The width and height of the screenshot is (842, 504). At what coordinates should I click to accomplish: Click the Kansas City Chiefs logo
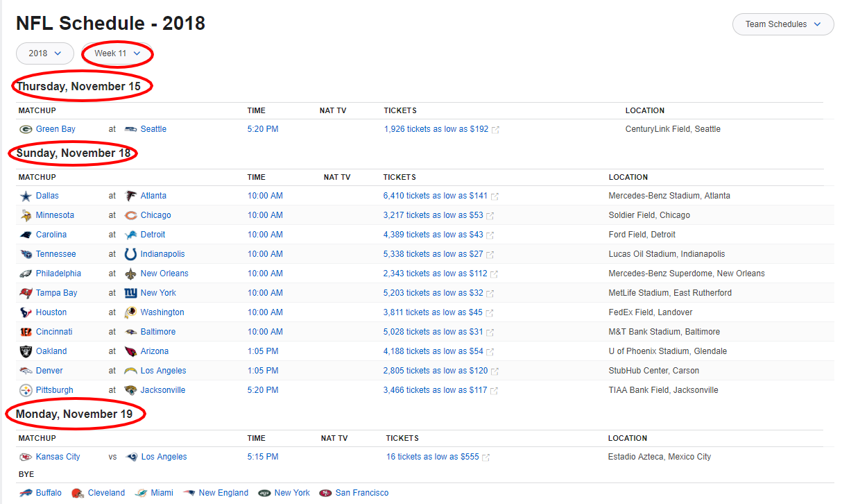click(26, 457)
